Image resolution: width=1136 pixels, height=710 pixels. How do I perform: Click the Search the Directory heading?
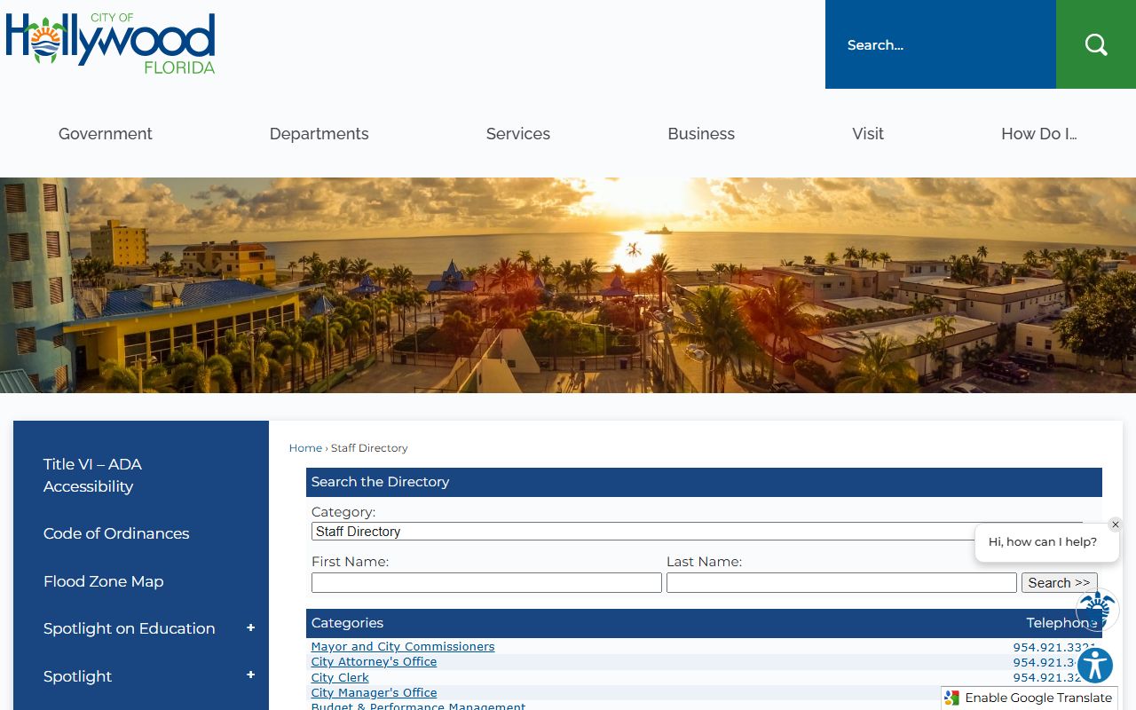tap(380, 482)
